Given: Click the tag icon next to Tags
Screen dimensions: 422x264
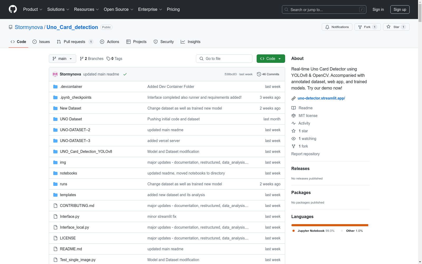Looking at the screenshot, I should click(108, 59).
